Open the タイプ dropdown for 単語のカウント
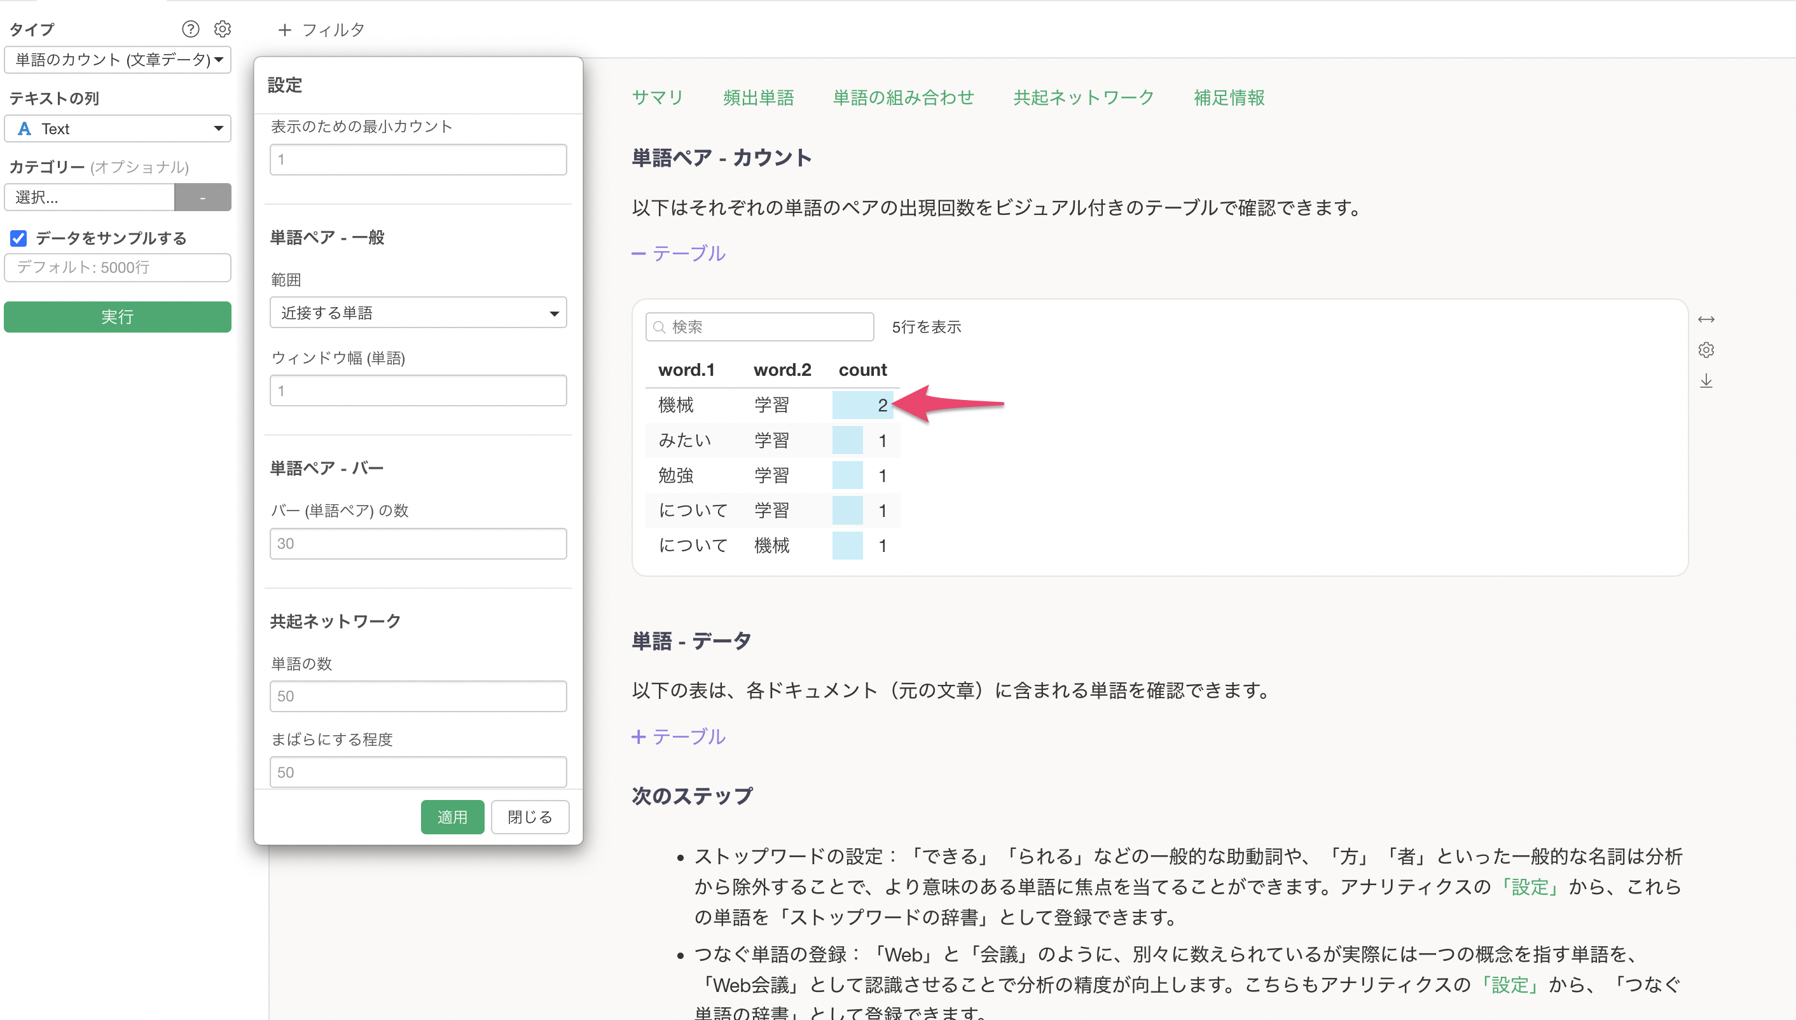The image size is (1796, 1020). coord(118,60)
